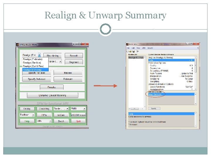
Task: Select the Separation row
Action: [171, 68]
